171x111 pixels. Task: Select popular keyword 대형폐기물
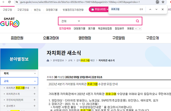coord(79,29)
